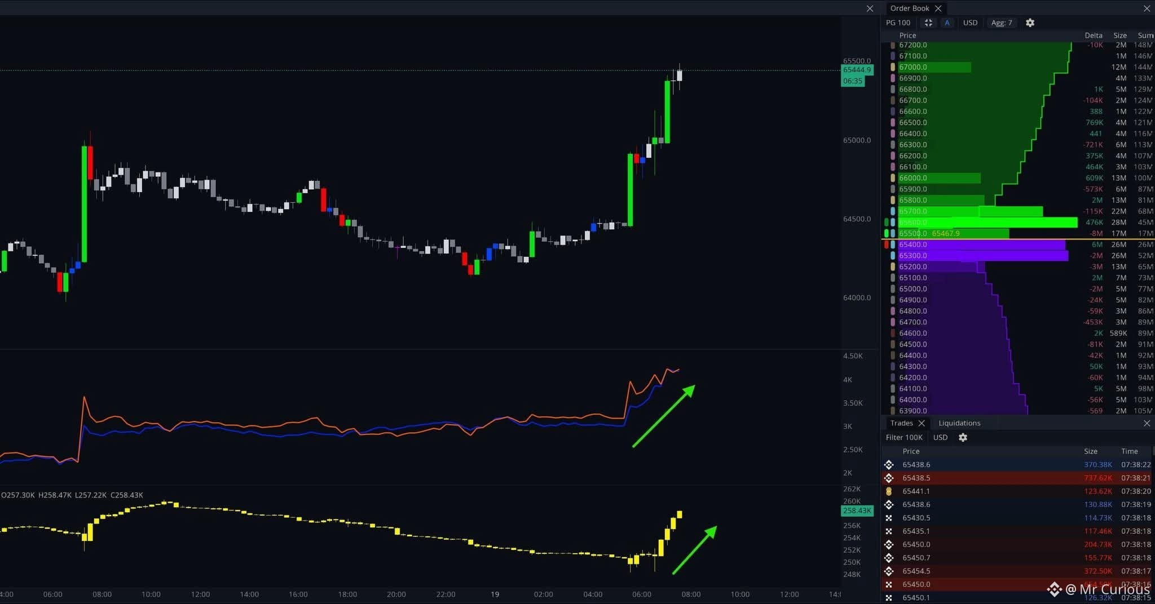This screenshot has width=1155, height=604.
Task: Select the 130.88K trade at 07:38:19
Action: point(1017,505)
